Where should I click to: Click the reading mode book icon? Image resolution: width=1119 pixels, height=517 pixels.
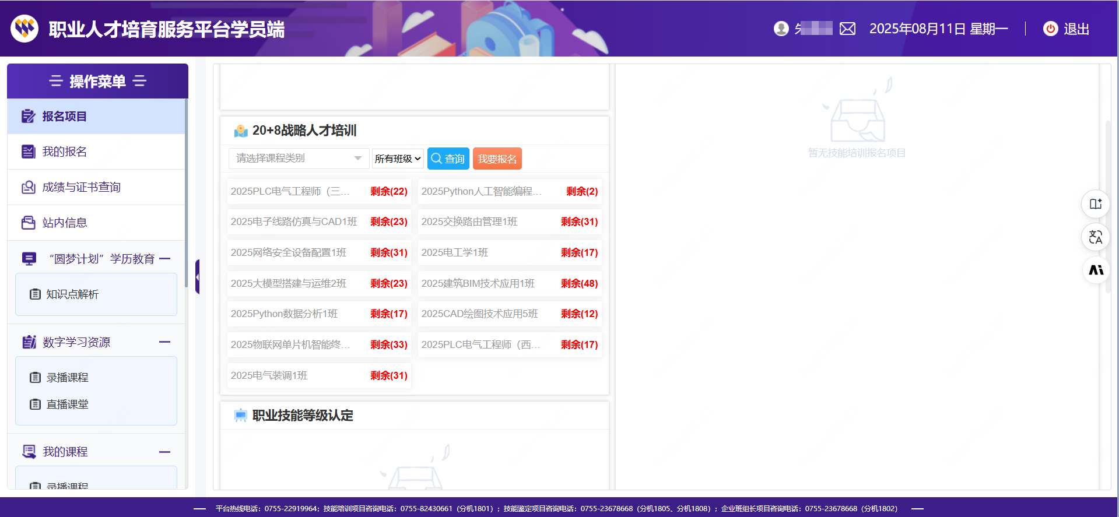point(1096,204)
